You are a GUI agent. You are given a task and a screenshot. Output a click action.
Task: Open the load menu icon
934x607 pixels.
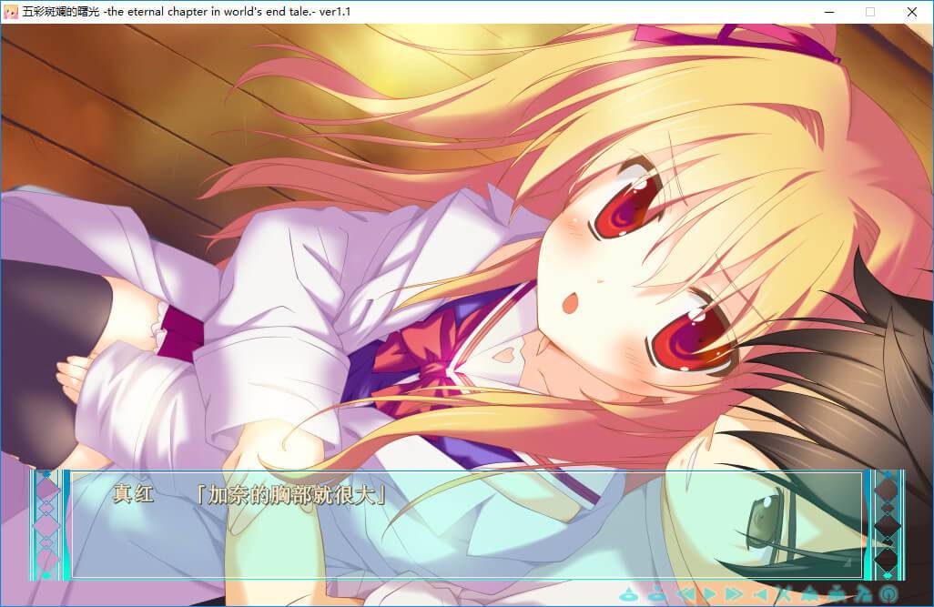click(x=837, y=595)
